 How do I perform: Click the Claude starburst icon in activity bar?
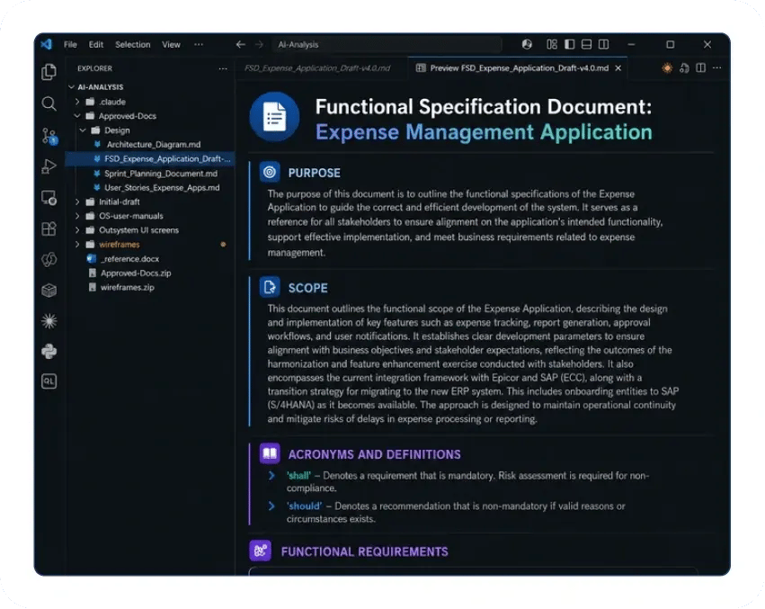[x=49, y=321]
